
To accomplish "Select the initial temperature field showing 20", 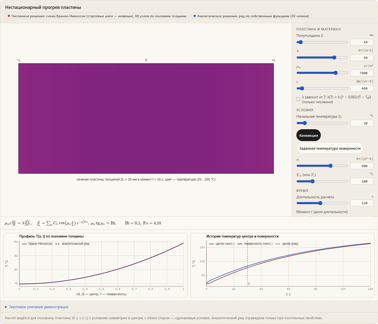I will tap(362, 123).
